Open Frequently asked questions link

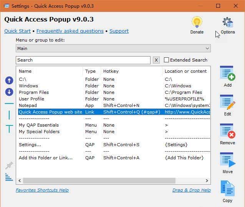(x=70, y=31)
